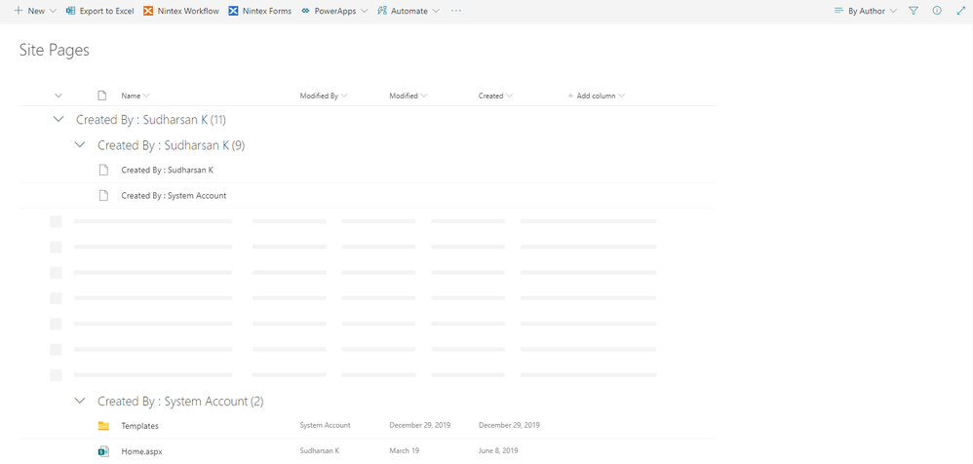Click System Account in the Templates row

tap(326, 426)
